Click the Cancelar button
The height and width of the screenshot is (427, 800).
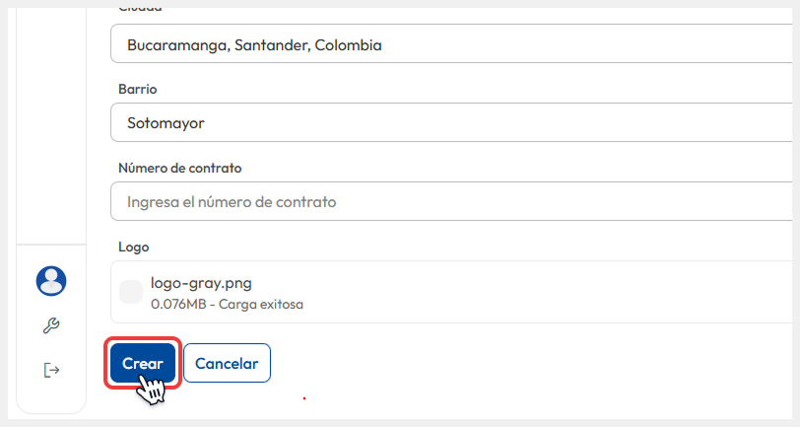tap(227, 363)
